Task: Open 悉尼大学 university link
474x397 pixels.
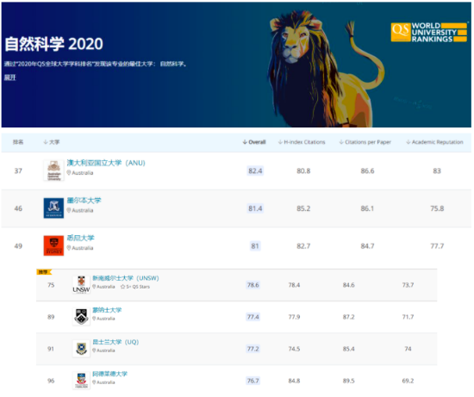Action: click(x=81, y=238)
